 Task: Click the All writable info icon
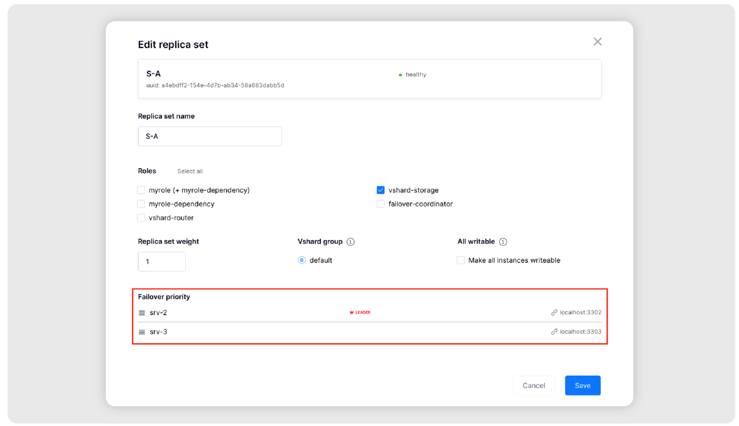[x=503, y=242]
